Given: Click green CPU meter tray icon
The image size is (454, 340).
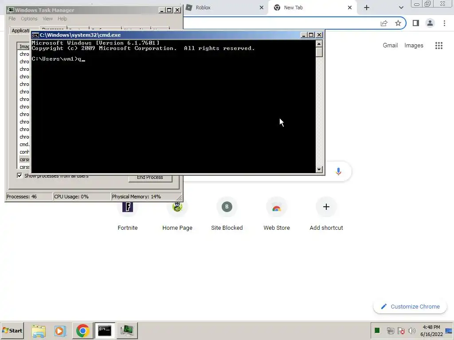Looking at the screenshot, I should point(377,330).
